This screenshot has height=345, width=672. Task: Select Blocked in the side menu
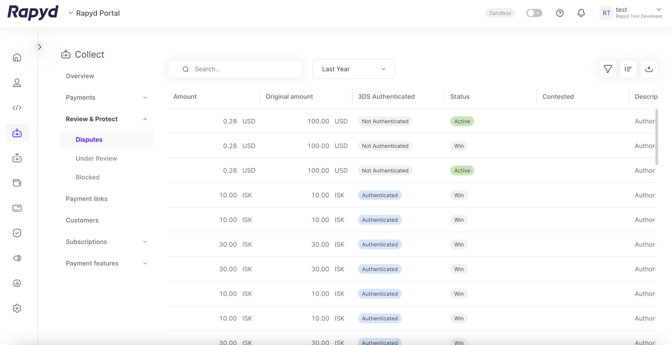(x=88, y=177)
